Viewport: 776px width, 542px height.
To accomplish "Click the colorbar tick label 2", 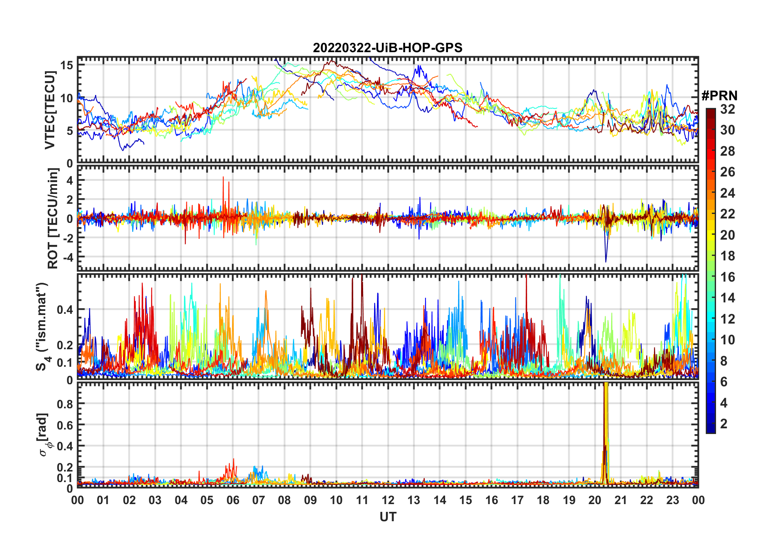I will pyautogui.click(x=724, y=424).
